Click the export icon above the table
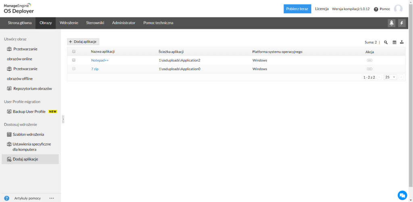 coord(402,42)
